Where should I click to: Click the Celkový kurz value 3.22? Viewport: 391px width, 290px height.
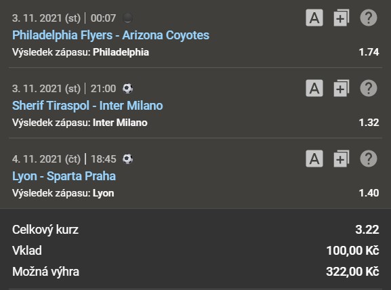(x=367, y=230)
